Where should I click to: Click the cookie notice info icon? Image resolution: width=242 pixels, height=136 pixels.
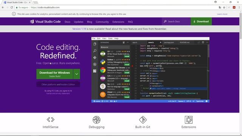(14, 14)
